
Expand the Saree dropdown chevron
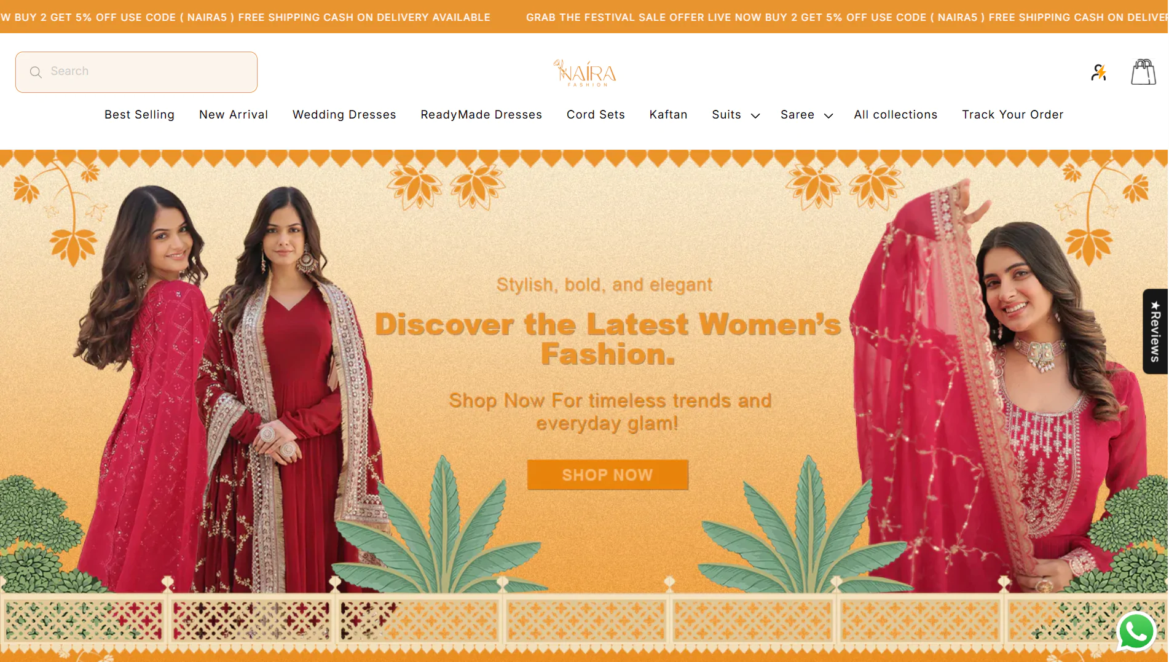[x=829, y=115]
